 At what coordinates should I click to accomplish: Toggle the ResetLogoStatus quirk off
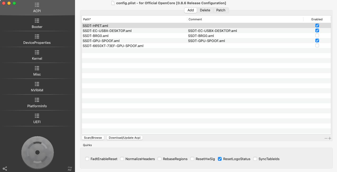click(x=220, y=159)
